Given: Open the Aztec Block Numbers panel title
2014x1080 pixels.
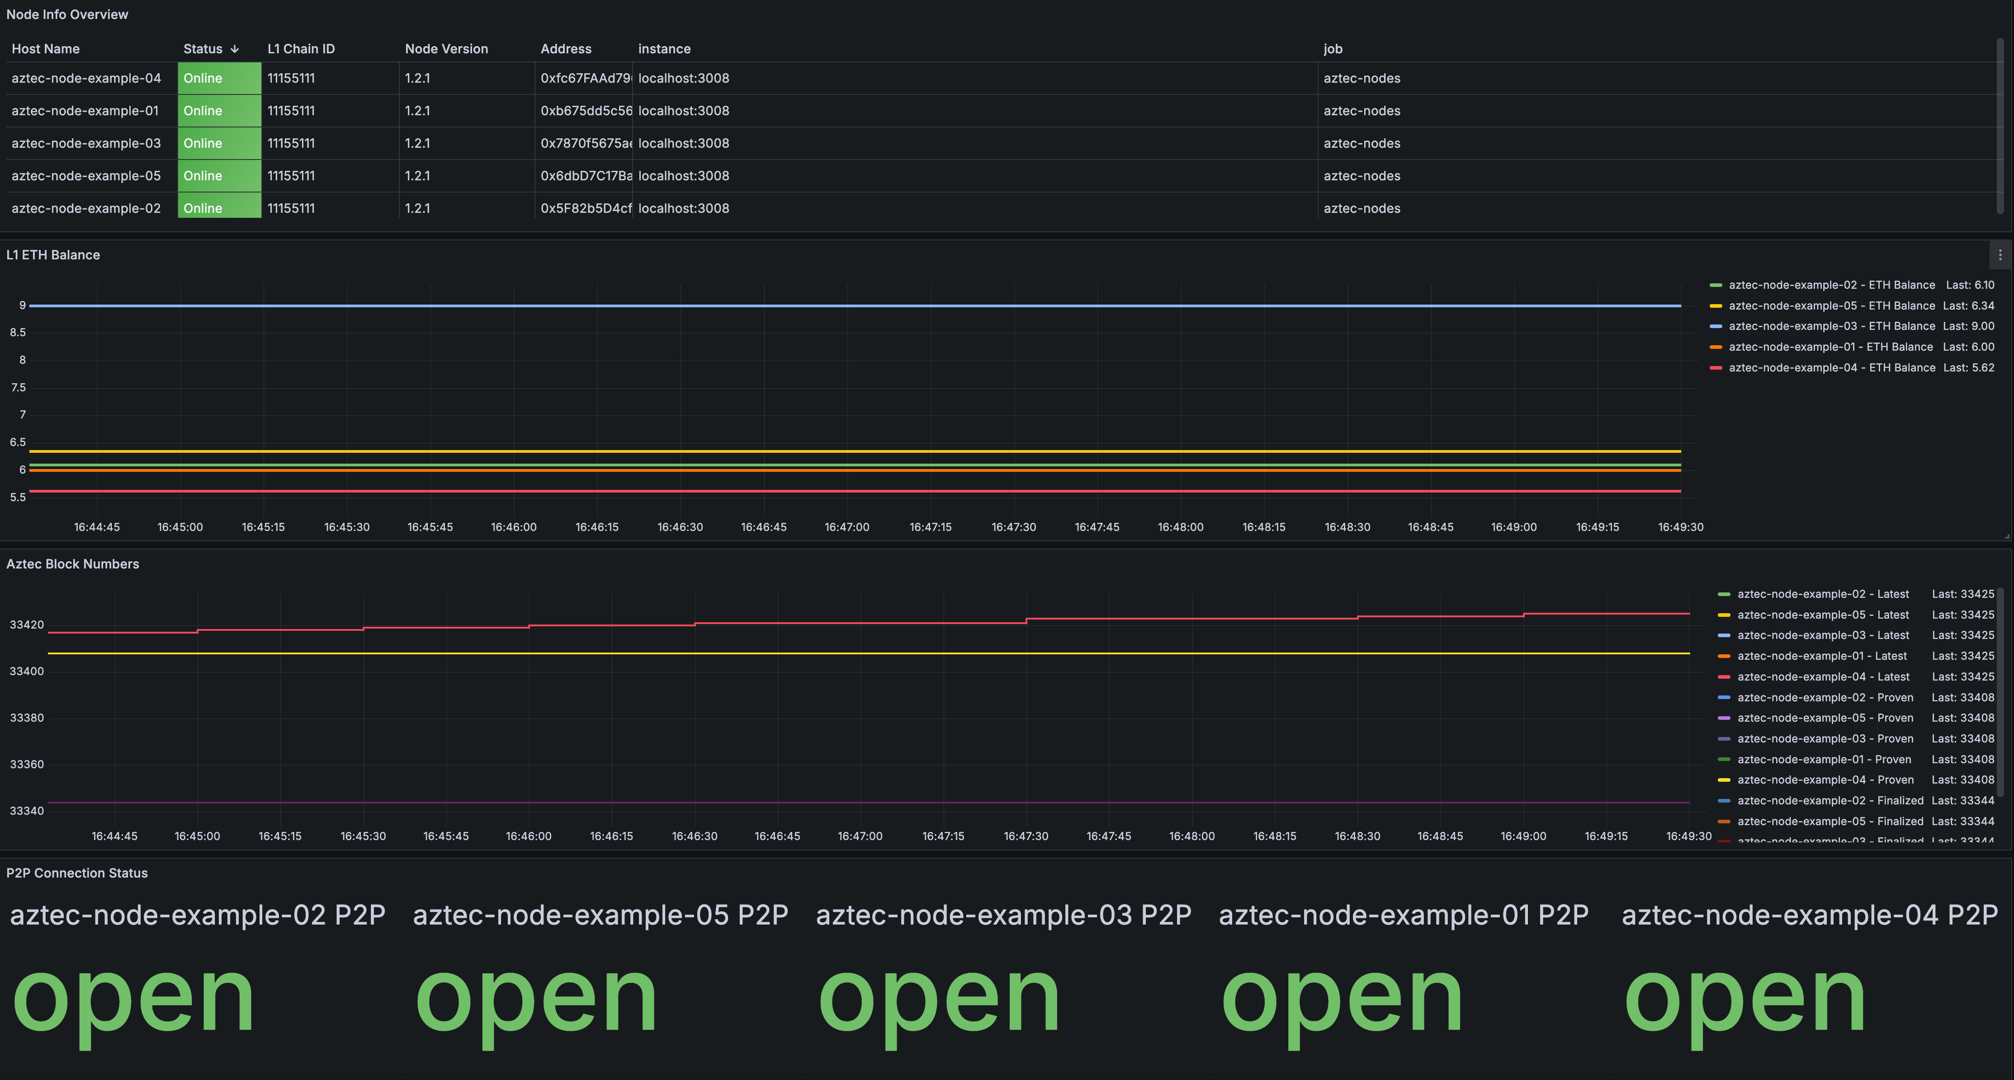Looking at the screenshot, I should tap(73, 563).
